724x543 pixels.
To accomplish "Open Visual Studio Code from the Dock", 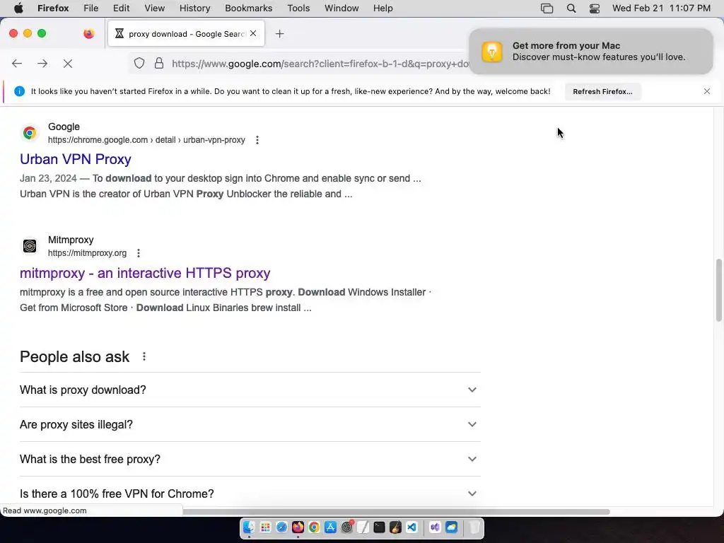I will click(x=412, y=527).
